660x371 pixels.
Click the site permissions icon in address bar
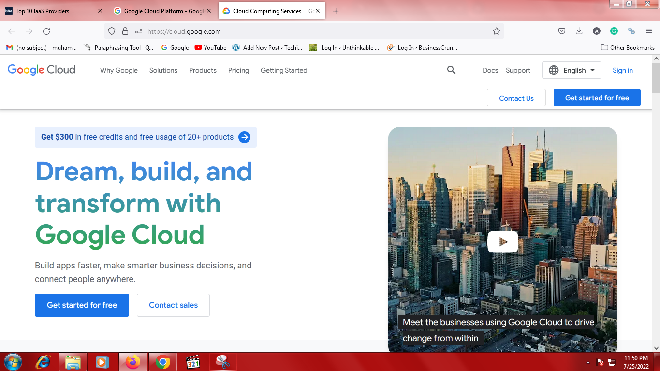(139, 31)
